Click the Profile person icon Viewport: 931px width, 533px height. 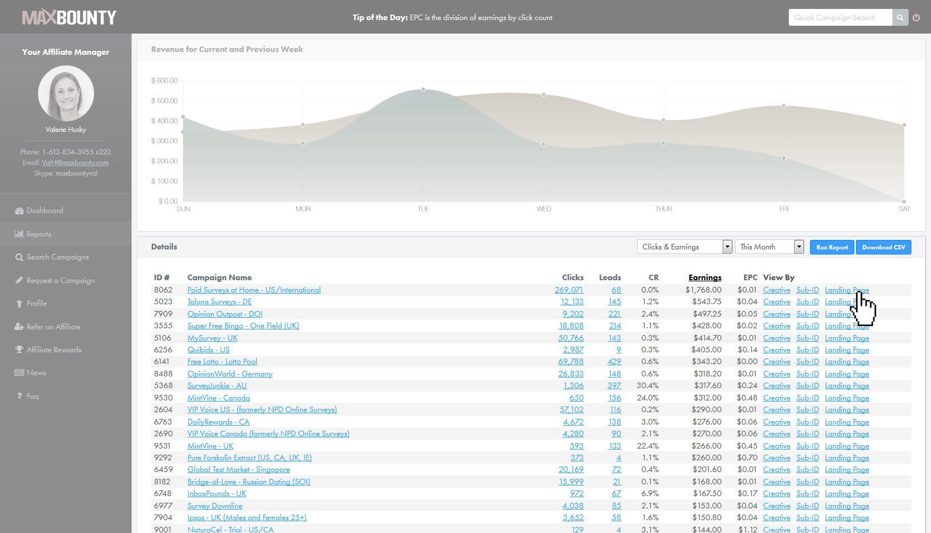click(x=19, y=304)
